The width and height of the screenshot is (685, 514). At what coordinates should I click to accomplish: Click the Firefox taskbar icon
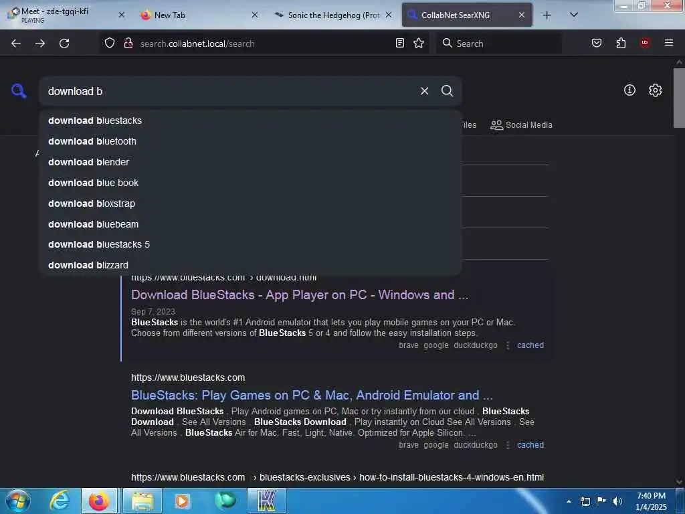click(99, 501)
